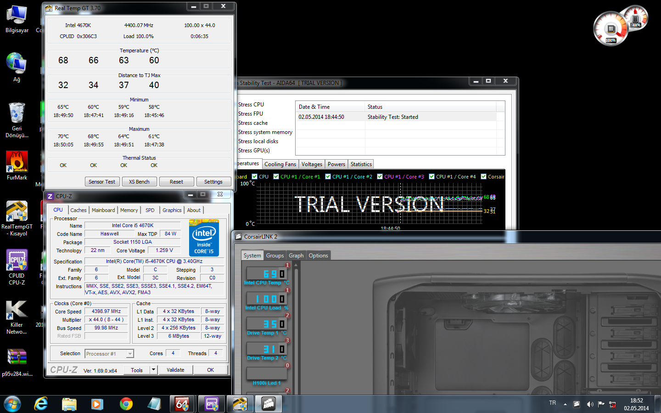This screenshot has width=661, height=413.
Task: Toggle the CPU graph checkbox in AIDA64
Action: [254, 176]
